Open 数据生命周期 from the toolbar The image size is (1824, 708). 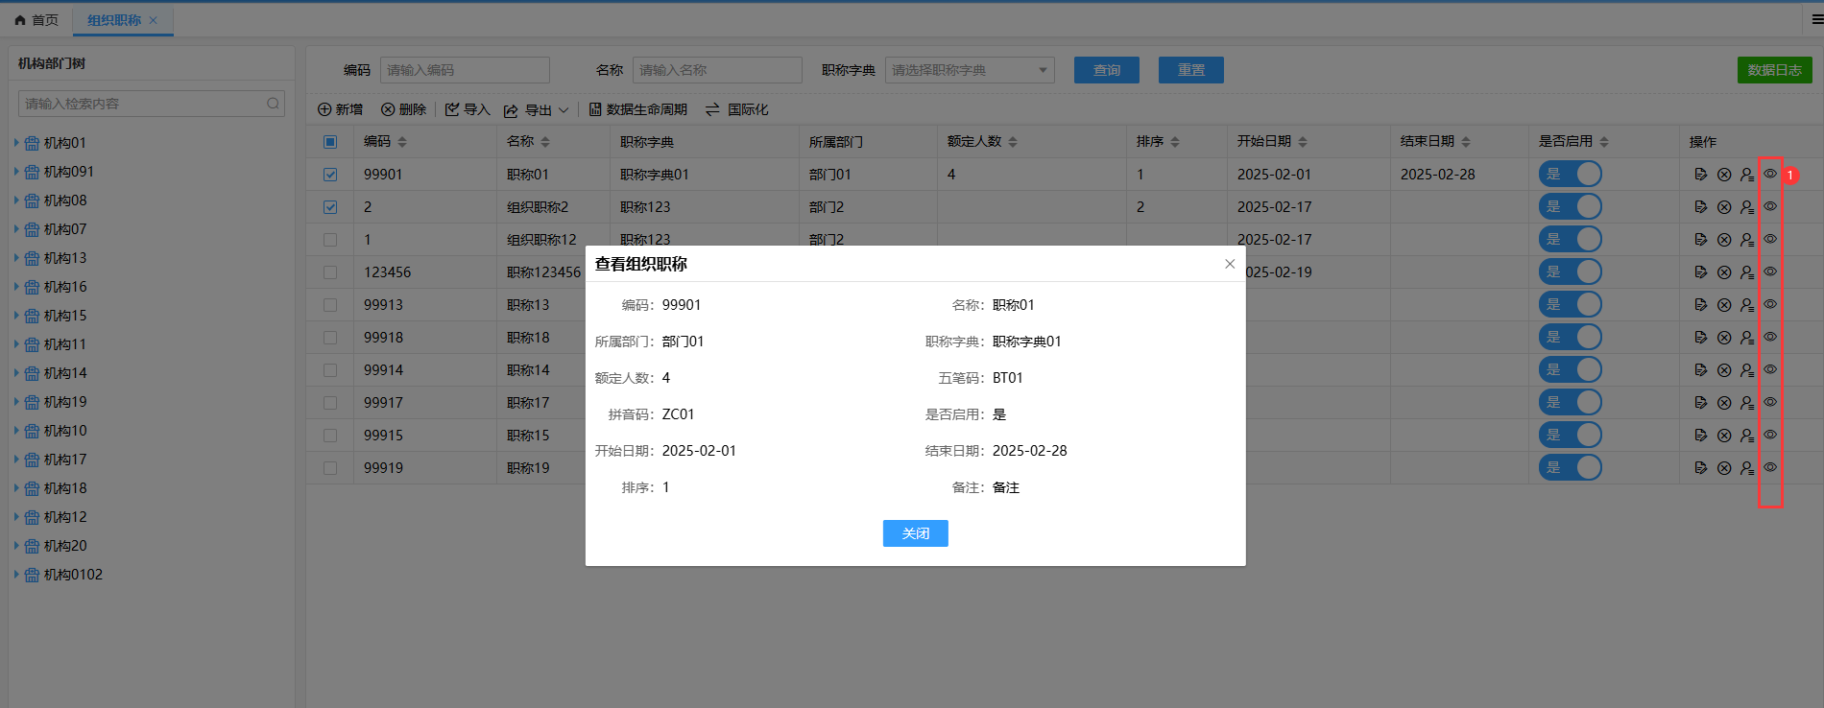(x=637, y=110)
